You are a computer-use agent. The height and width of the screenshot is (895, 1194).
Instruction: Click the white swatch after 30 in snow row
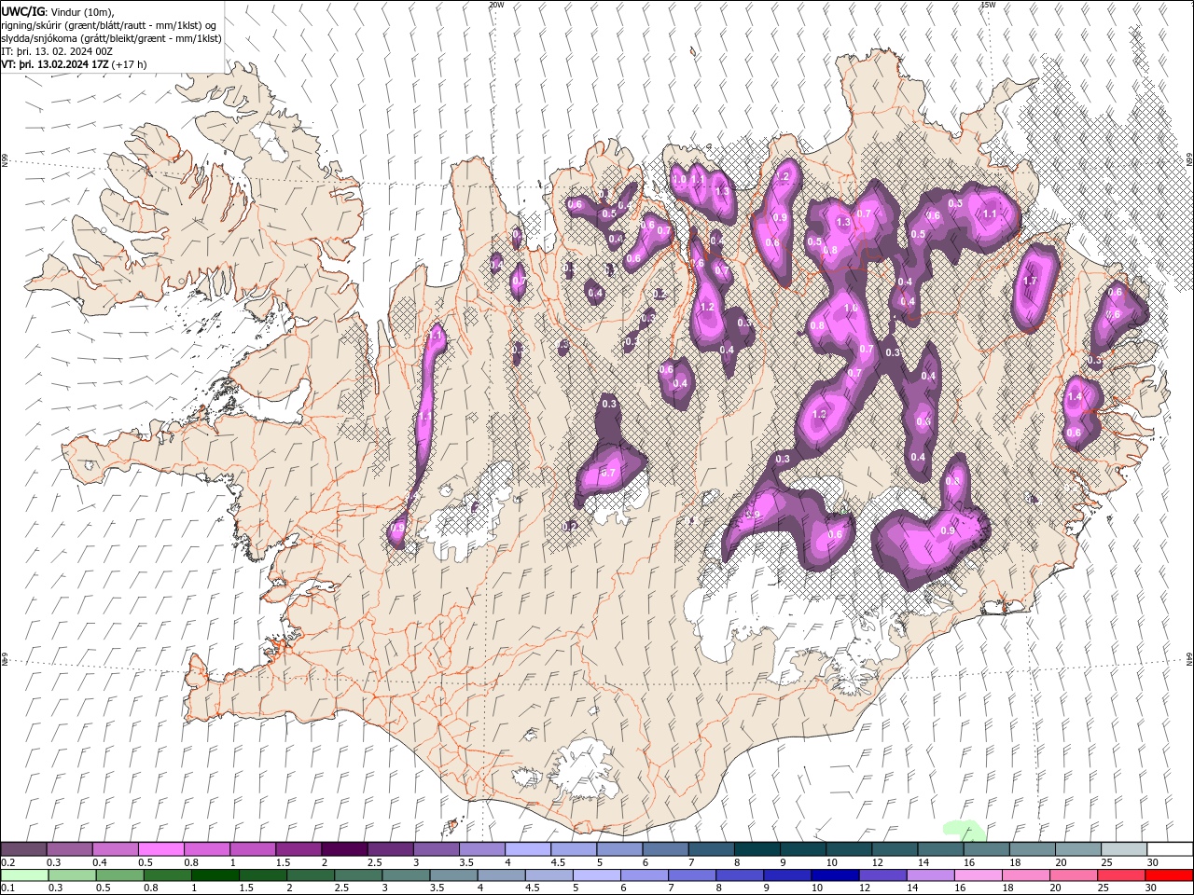[1170, 849]
